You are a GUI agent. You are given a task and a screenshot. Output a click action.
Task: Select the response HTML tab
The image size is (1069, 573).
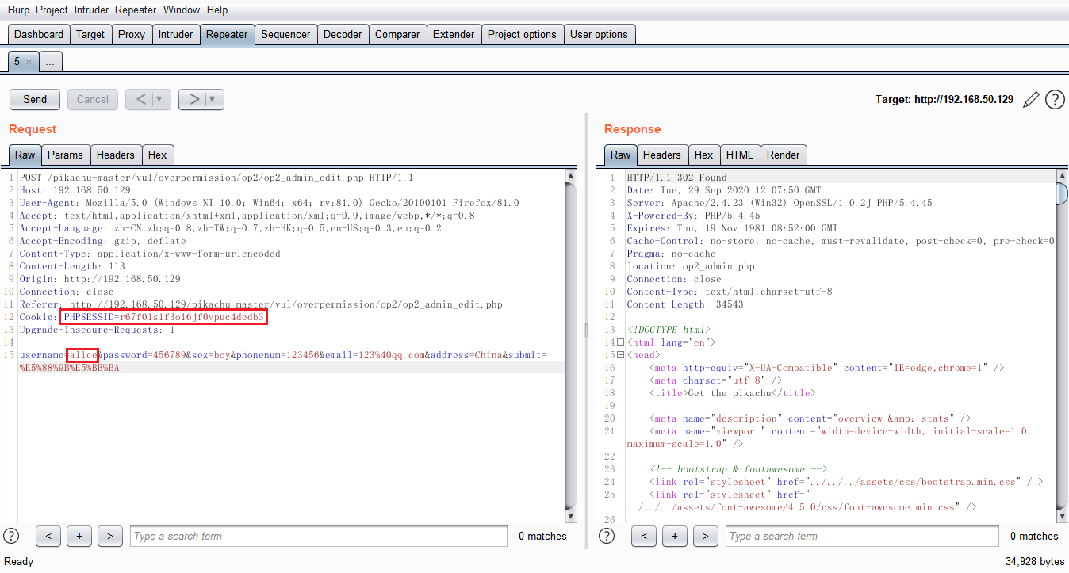pos(740,155)
